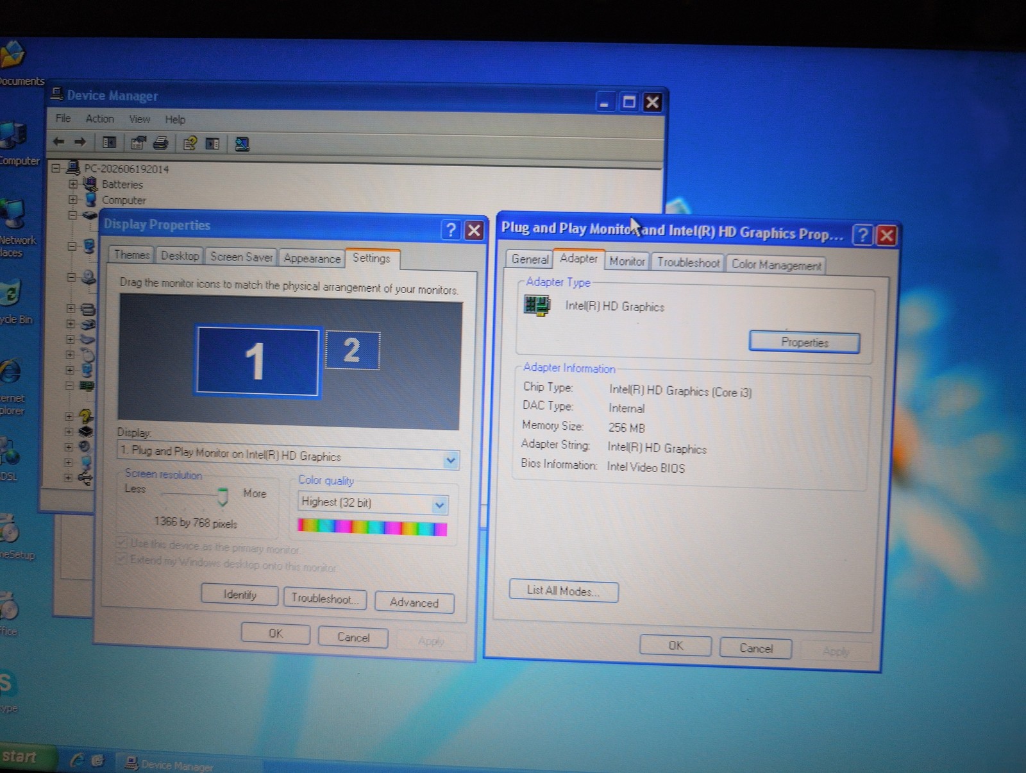This screenshot has height=773, width=1026.
Task: Click the Intel(R) HD Graphics adapter card icon
Action: point(537,305)
